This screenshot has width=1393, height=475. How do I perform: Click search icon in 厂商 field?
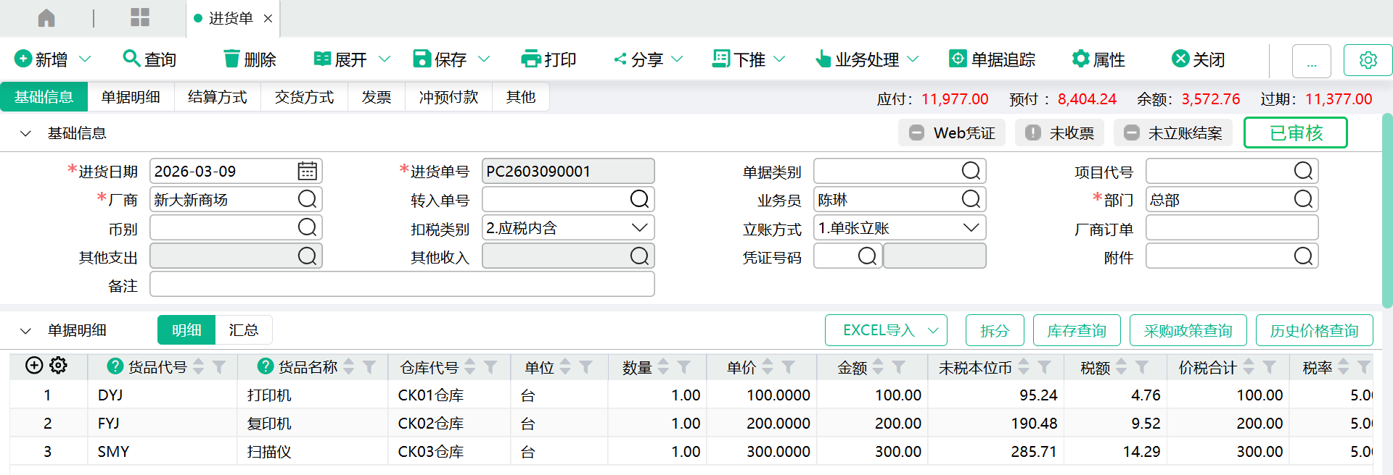307,200
